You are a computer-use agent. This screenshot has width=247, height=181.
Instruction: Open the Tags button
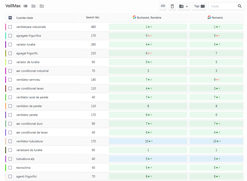coord(199,6)
